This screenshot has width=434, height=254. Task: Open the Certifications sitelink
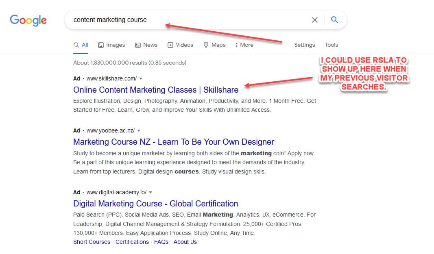[x=132, y=242]
